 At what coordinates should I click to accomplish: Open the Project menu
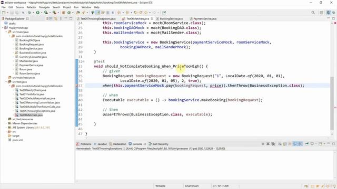click(x=67, y=7)
